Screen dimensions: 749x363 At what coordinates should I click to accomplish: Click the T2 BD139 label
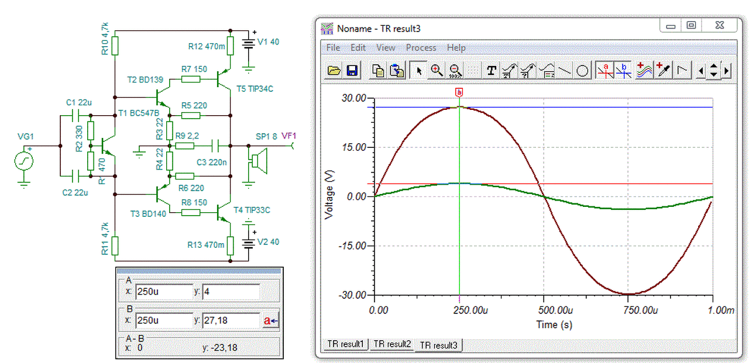click(x=145, y=79)
